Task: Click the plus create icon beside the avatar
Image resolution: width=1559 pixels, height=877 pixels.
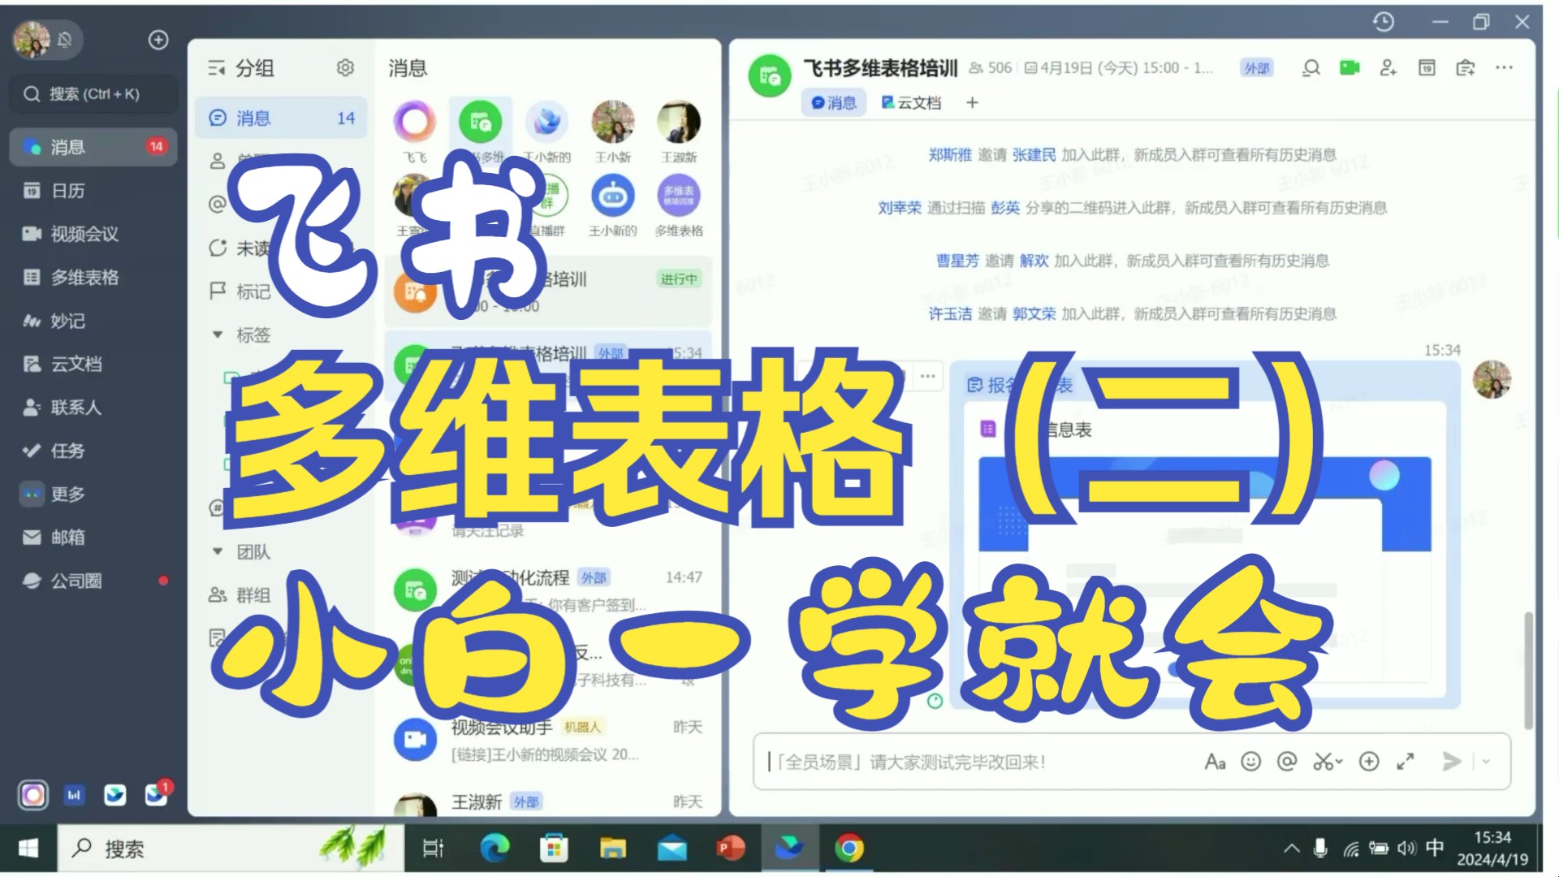Action: point(158,40)
